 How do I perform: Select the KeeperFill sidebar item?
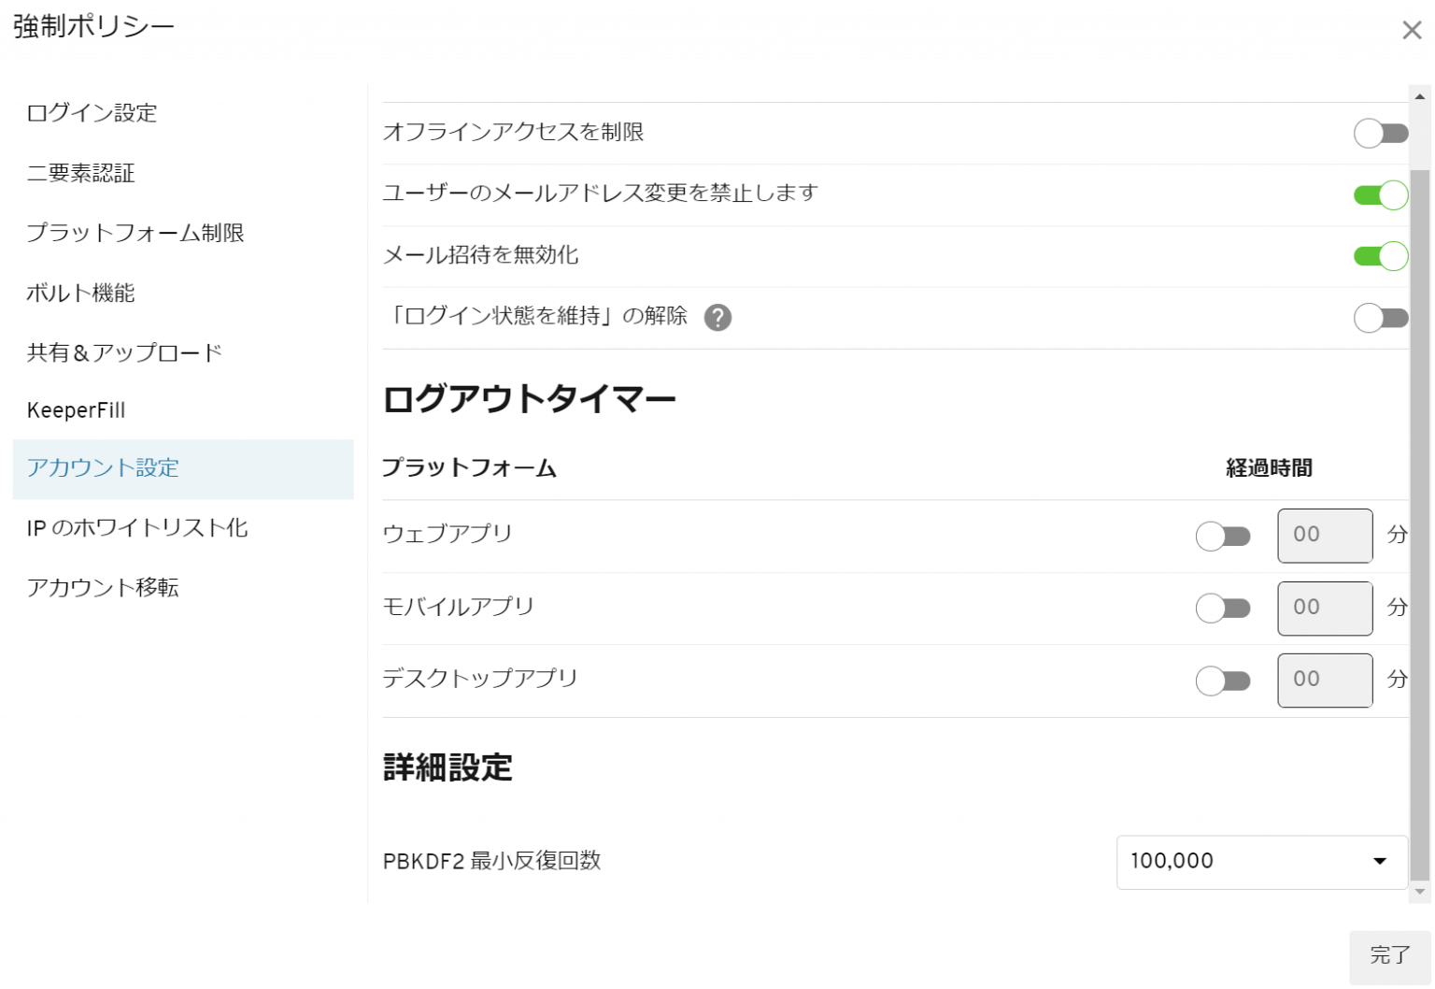(x=77, y=409)
